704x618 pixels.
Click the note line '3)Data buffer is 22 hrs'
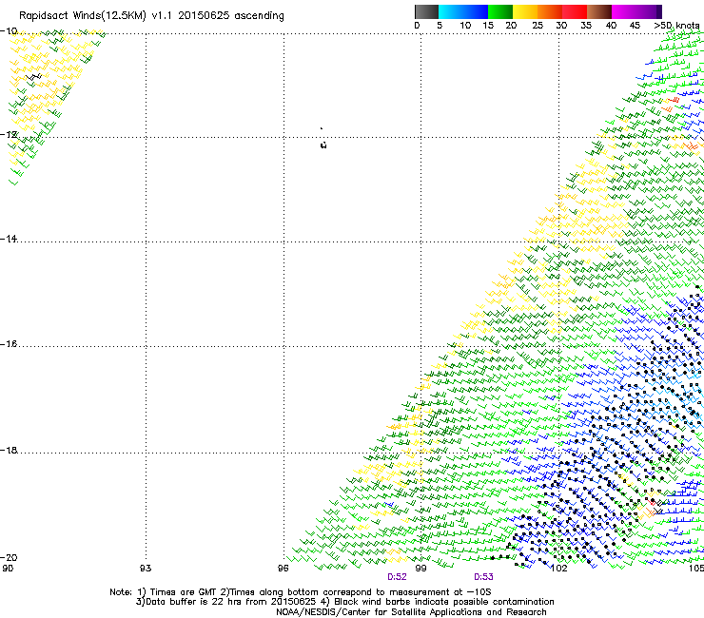(x=344, y=602)
